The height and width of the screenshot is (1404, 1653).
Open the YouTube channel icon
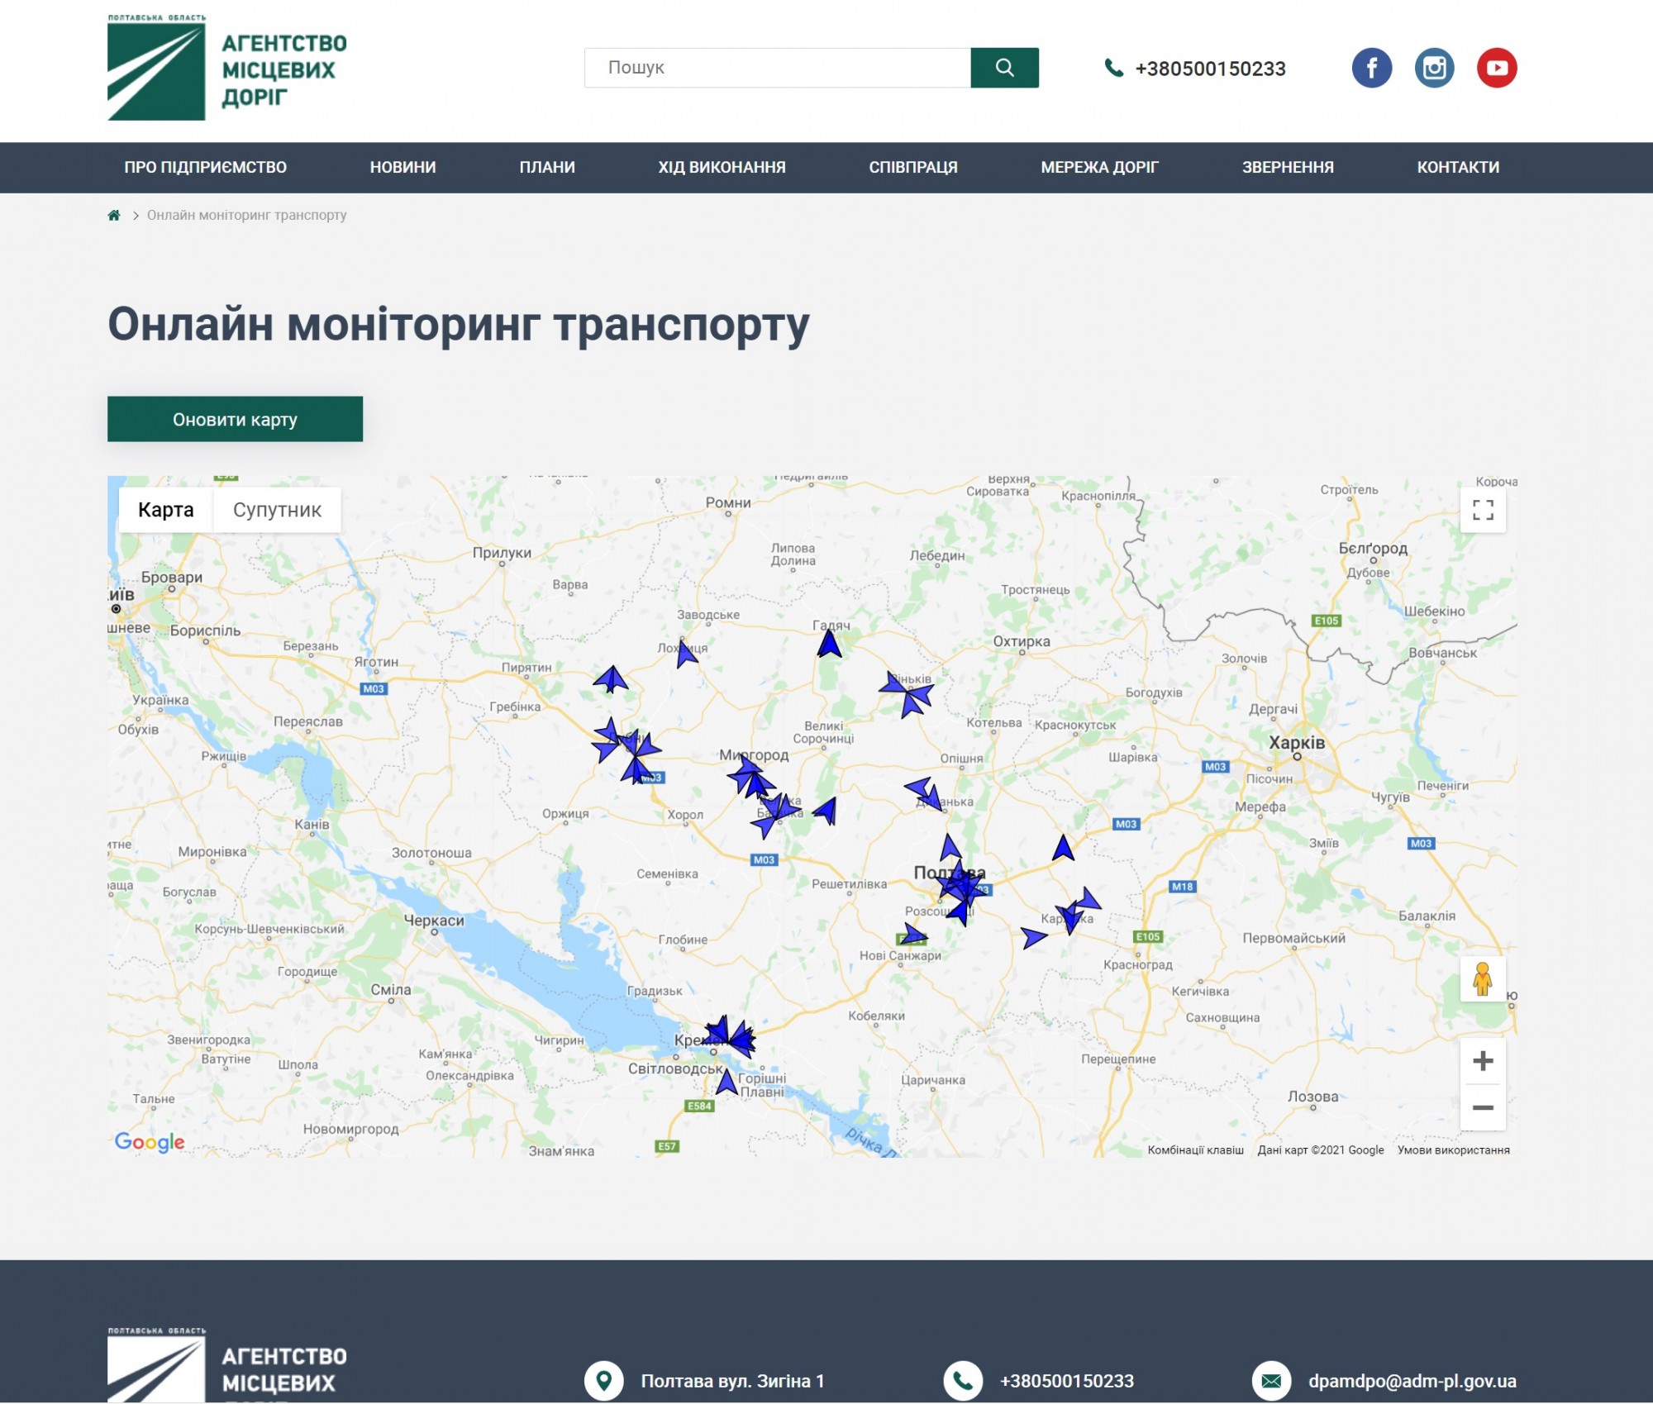point(1497,68)
